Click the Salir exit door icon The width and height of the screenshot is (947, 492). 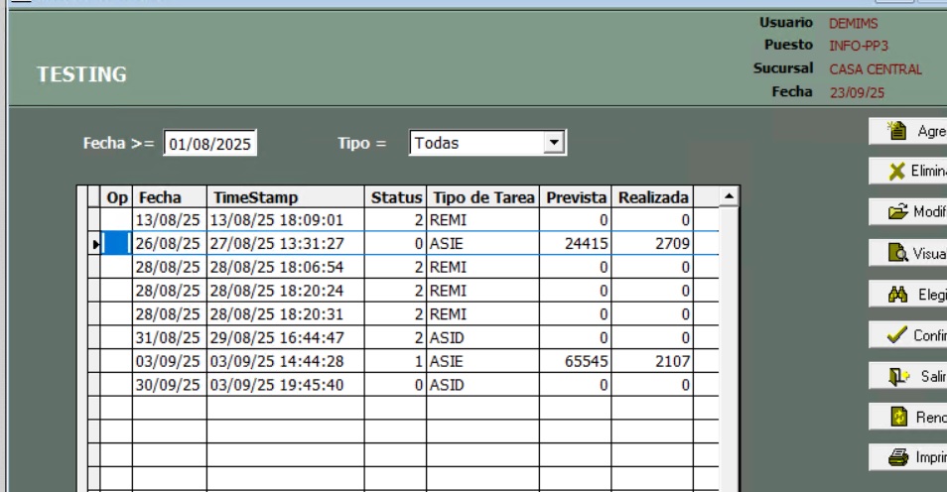892,376
